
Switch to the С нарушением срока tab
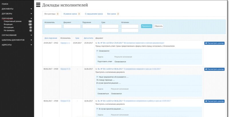(x=94, y=14)
